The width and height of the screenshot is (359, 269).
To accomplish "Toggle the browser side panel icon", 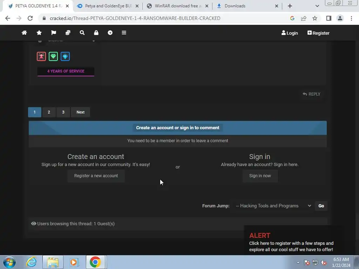I will [x=329, y=18].
